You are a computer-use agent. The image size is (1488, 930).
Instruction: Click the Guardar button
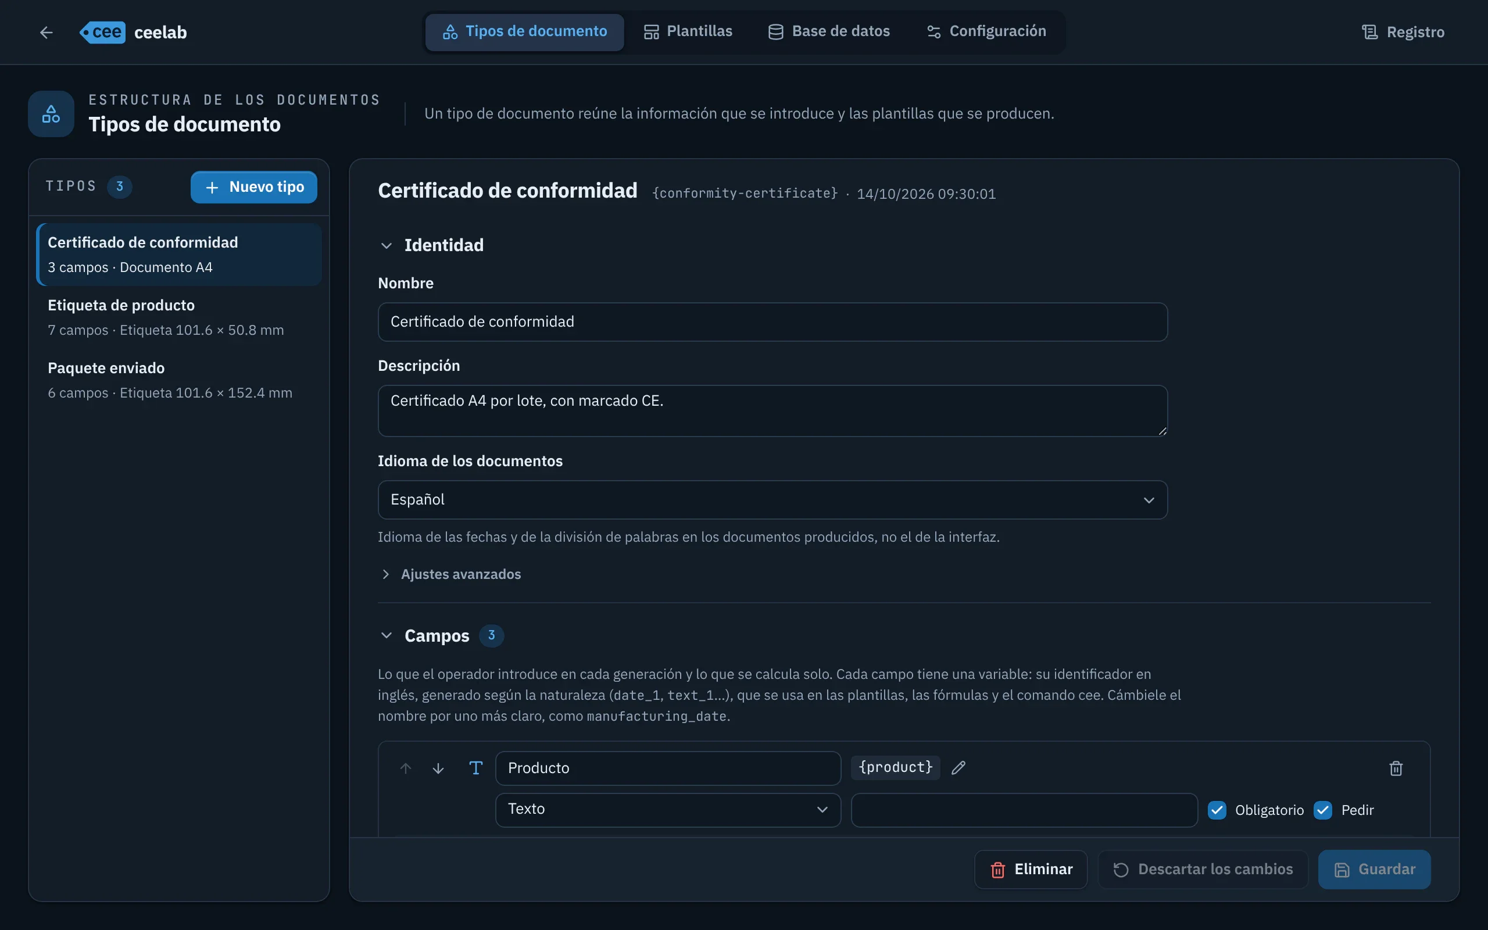[1373, 869]
